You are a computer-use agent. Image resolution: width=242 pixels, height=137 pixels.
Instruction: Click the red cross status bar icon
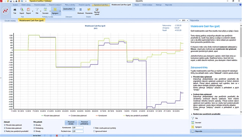click(57, 136)
